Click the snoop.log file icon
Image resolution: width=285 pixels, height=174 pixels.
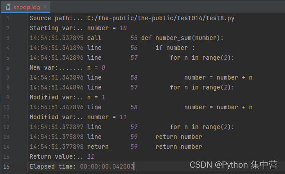click(8, 7)
